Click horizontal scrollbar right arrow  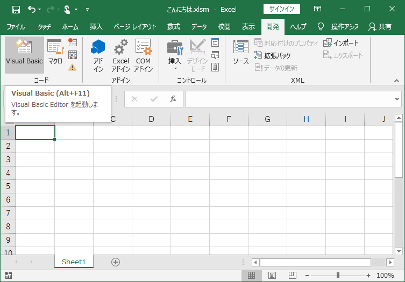pyautogui.click(x=390, y=262)
